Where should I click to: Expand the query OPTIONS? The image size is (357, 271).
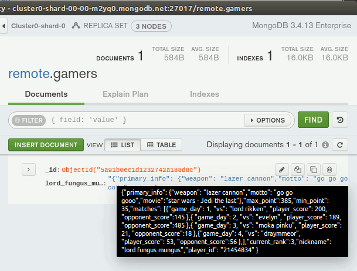click(x=267, y=120)
